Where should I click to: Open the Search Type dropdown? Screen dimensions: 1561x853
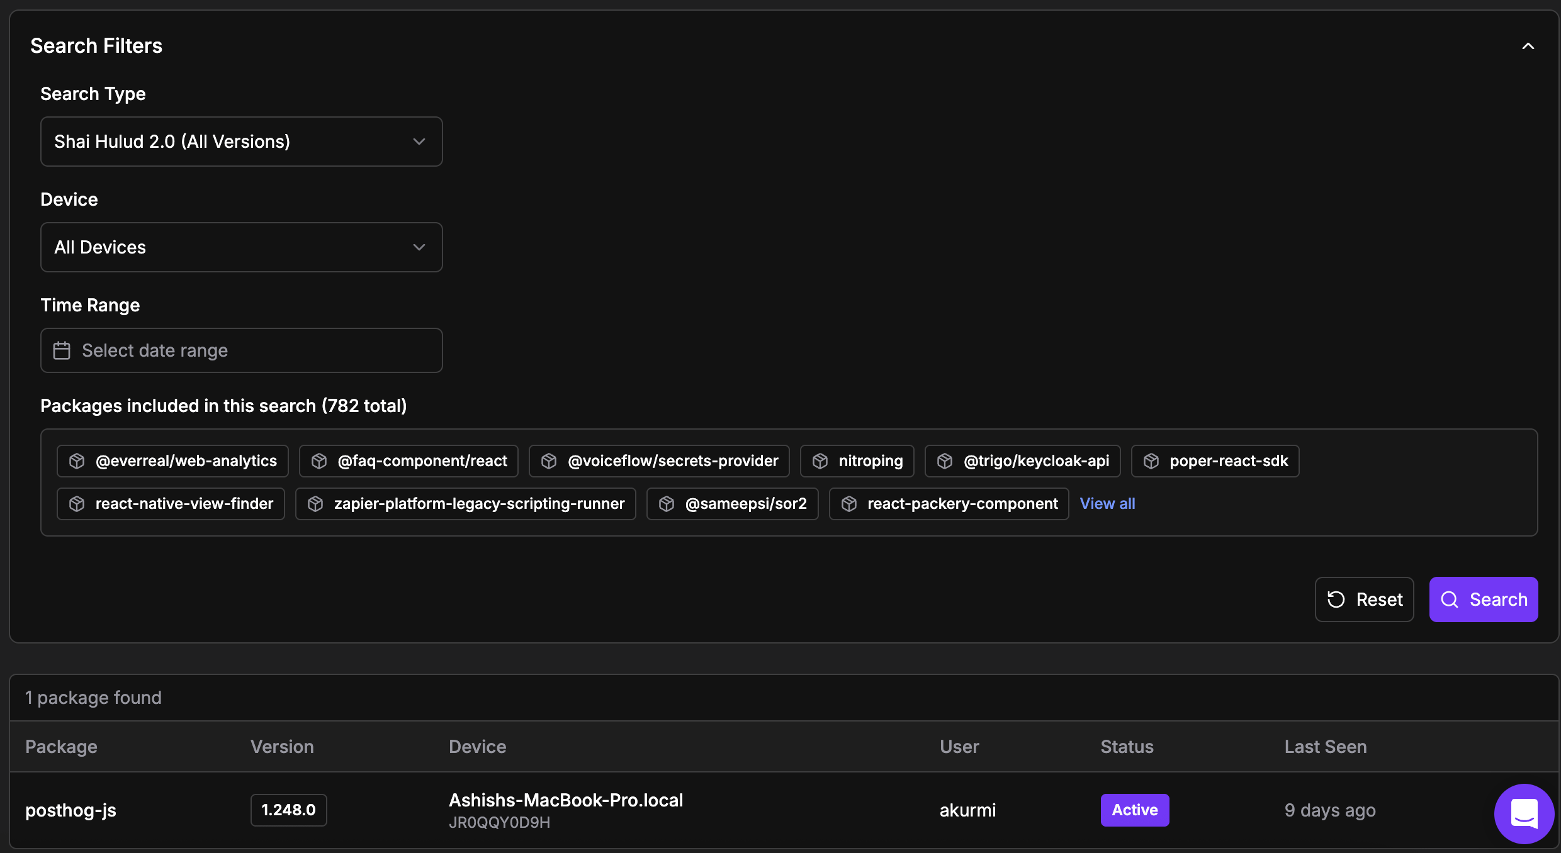[x=241, y=142]
